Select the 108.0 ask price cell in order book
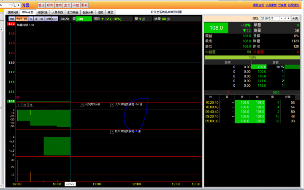Screen dimensions: 304x190 tap(259, 67)
